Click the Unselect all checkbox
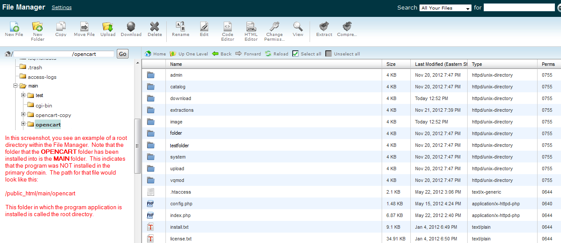 click(x=329, y=54)
